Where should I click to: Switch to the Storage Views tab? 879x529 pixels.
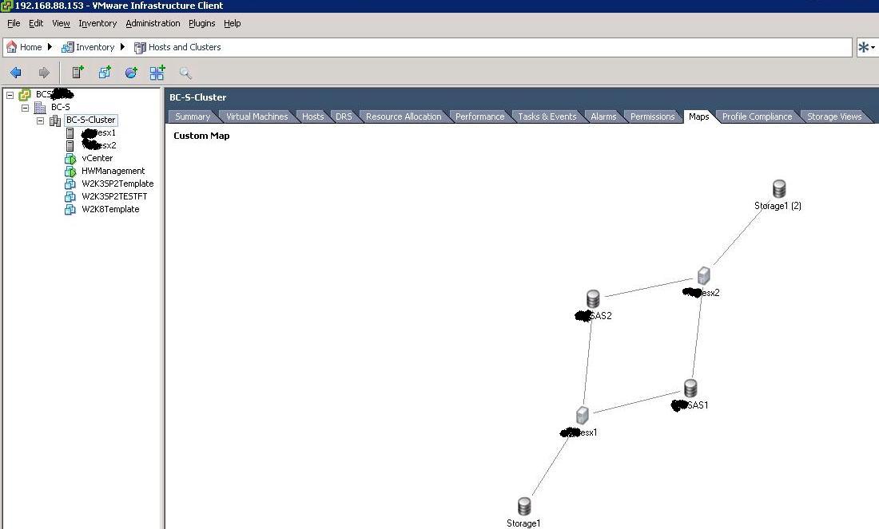[x=834, y=116]
